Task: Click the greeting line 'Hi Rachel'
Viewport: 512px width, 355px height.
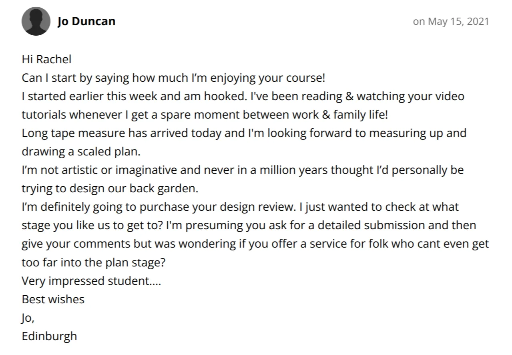Action: tap(46, 59)
